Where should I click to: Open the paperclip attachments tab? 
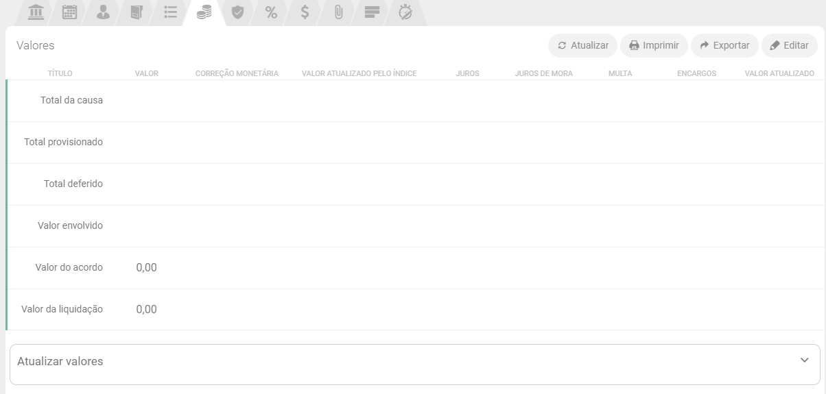click(338, 12)
